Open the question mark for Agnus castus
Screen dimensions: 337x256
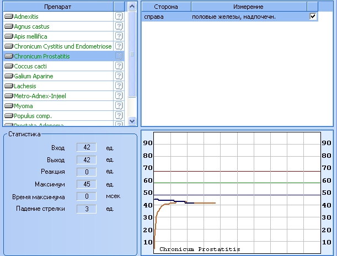(119, 26)
